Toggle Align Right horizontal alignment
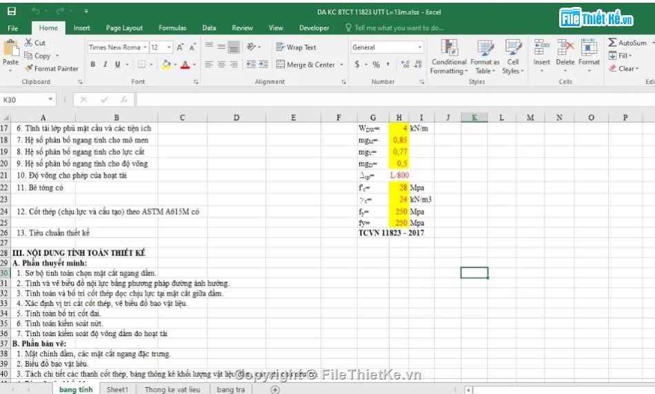 tap(234, 64)
